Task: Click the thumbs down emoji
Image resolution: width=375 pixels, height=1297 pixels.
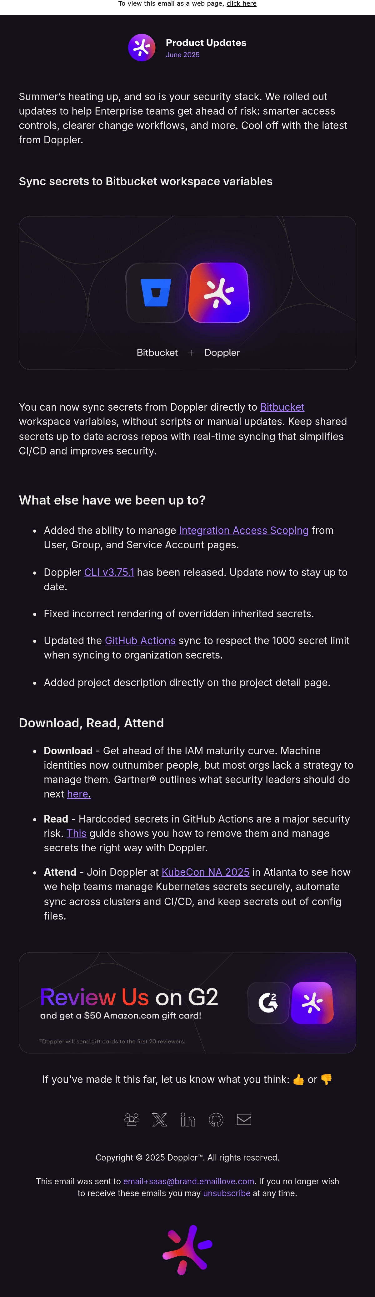Action: [326, 1079]
